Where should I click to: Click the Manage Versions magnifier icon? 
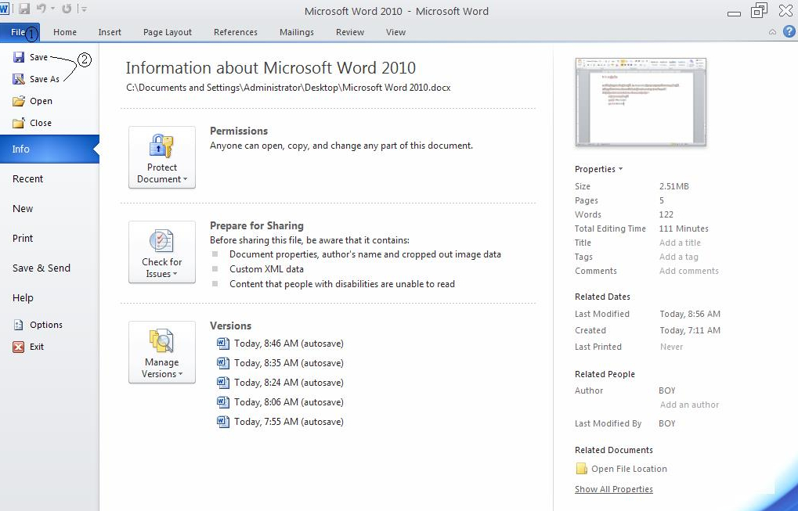pos(162,340)
